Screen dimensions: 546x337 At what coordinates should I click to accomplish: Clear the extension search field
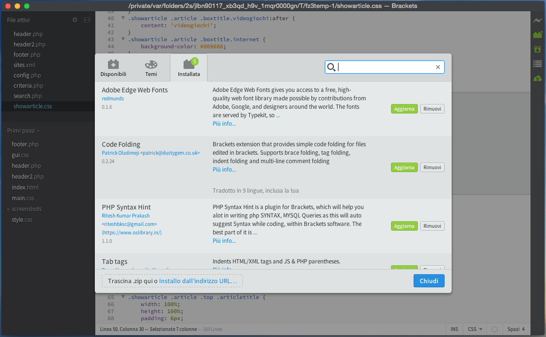pyautogui.click(x=438, y=67)
